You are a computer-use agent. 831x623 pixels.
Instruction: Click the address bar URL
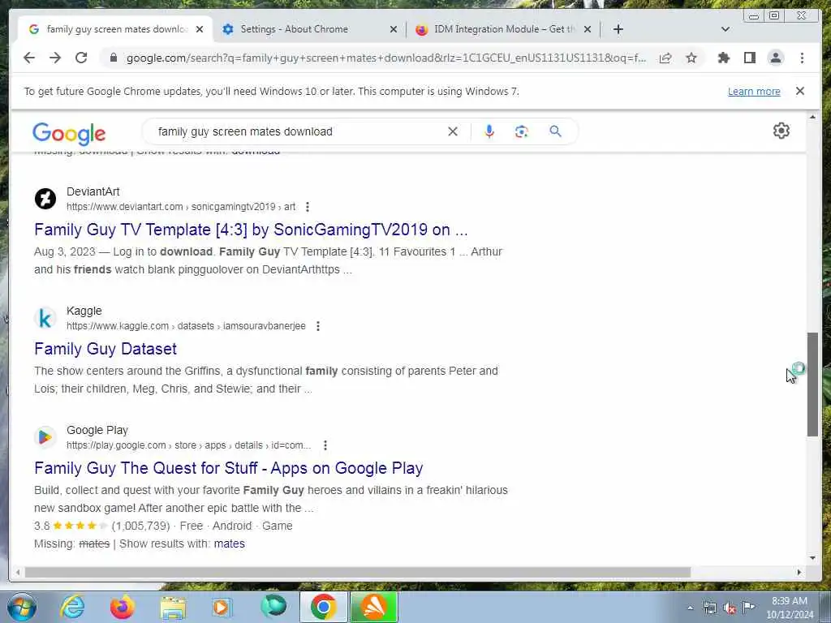(386, 58)
